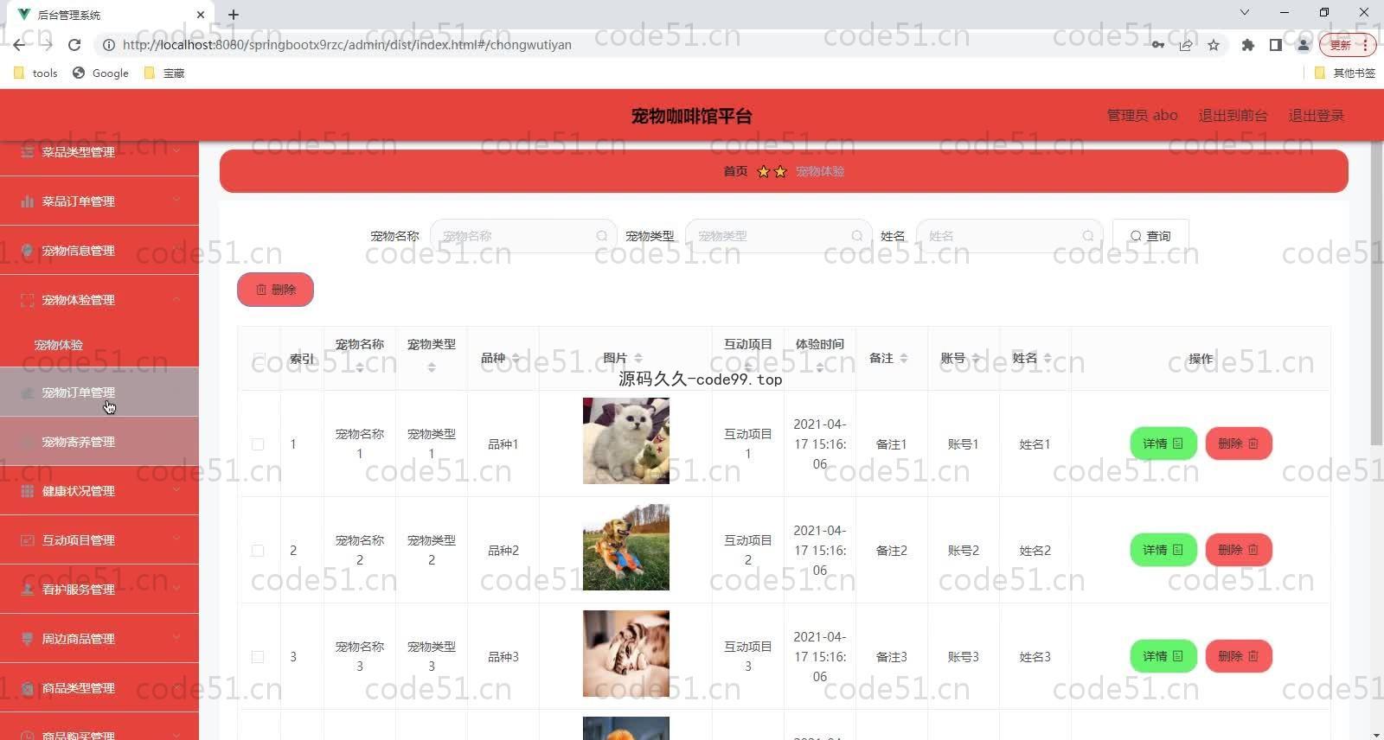Click the 商品类型管理 sidebar icon

pyautogui.click(x=27, y=688)
